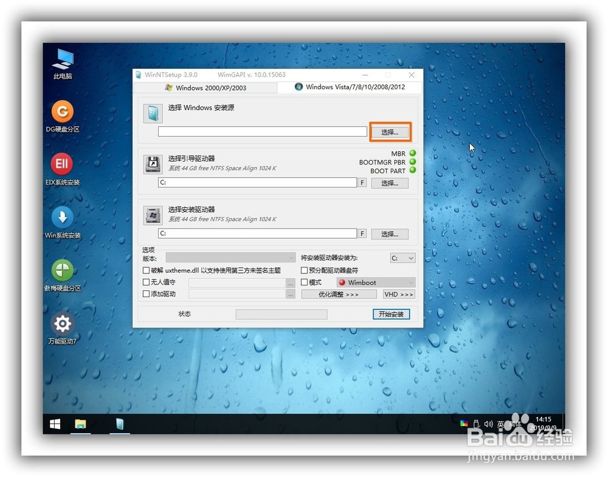Screen dimensions: 608x477
Task: Click the boot drive floppy icon
Action: click(x=153, y=164)
